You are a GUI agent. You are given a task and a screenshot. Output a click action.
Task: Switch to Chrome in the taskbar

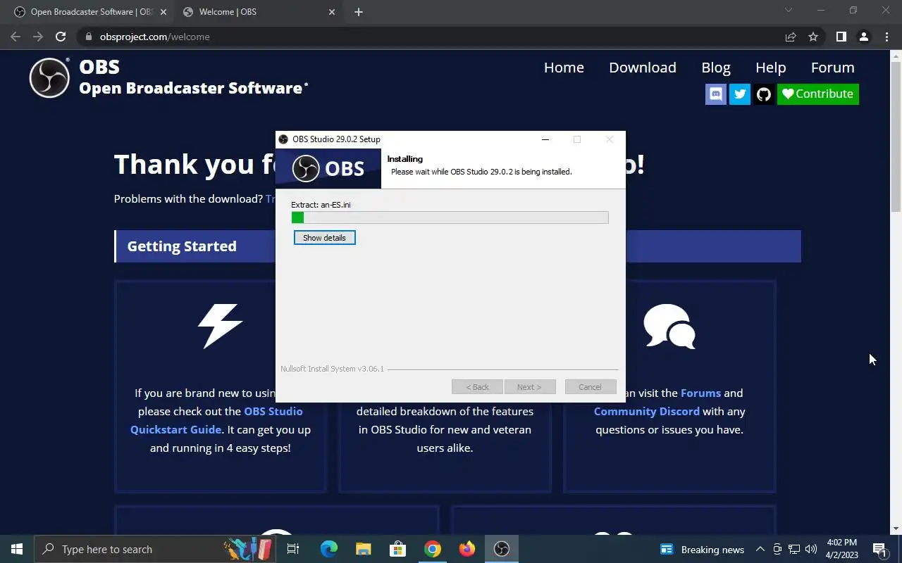(432, 549)
